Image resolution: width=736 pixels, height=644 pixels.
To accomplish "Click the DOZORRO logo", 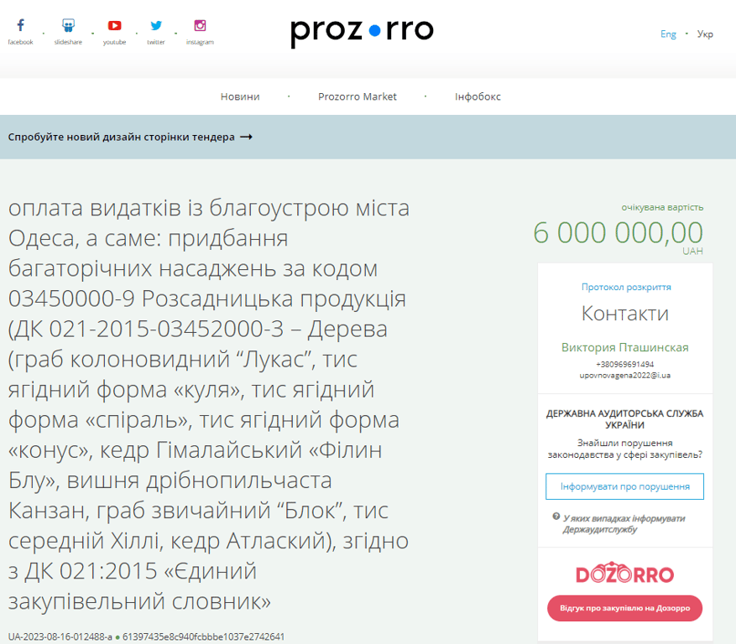I will 624,574.
